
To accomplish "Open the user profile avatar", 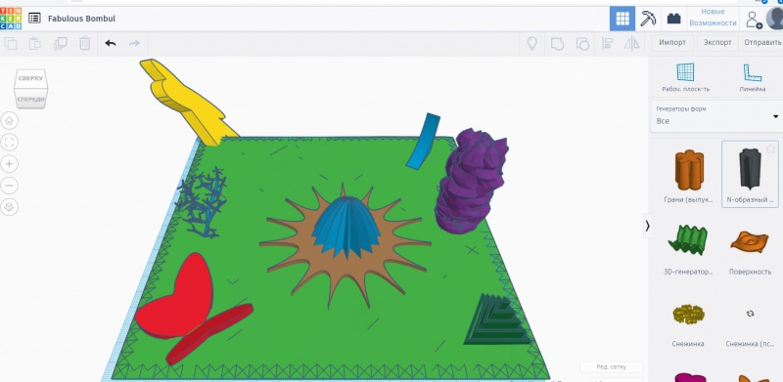I will click(775, 19).
